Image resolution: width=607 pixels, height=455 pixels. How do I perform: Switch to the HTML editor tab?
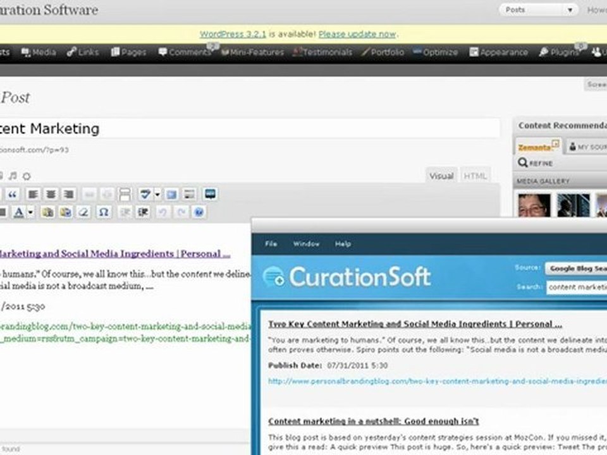click(475, 176)
